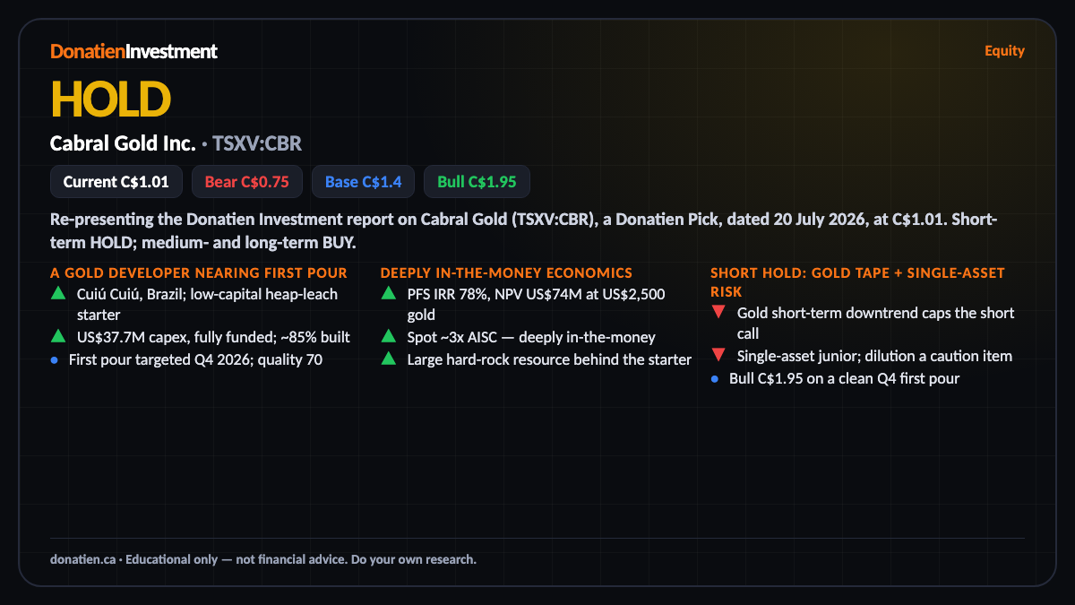Click the Donatien Investment logo
Image resolution: width=1075 pixels, height=605 pixels.
click(133, 51)
